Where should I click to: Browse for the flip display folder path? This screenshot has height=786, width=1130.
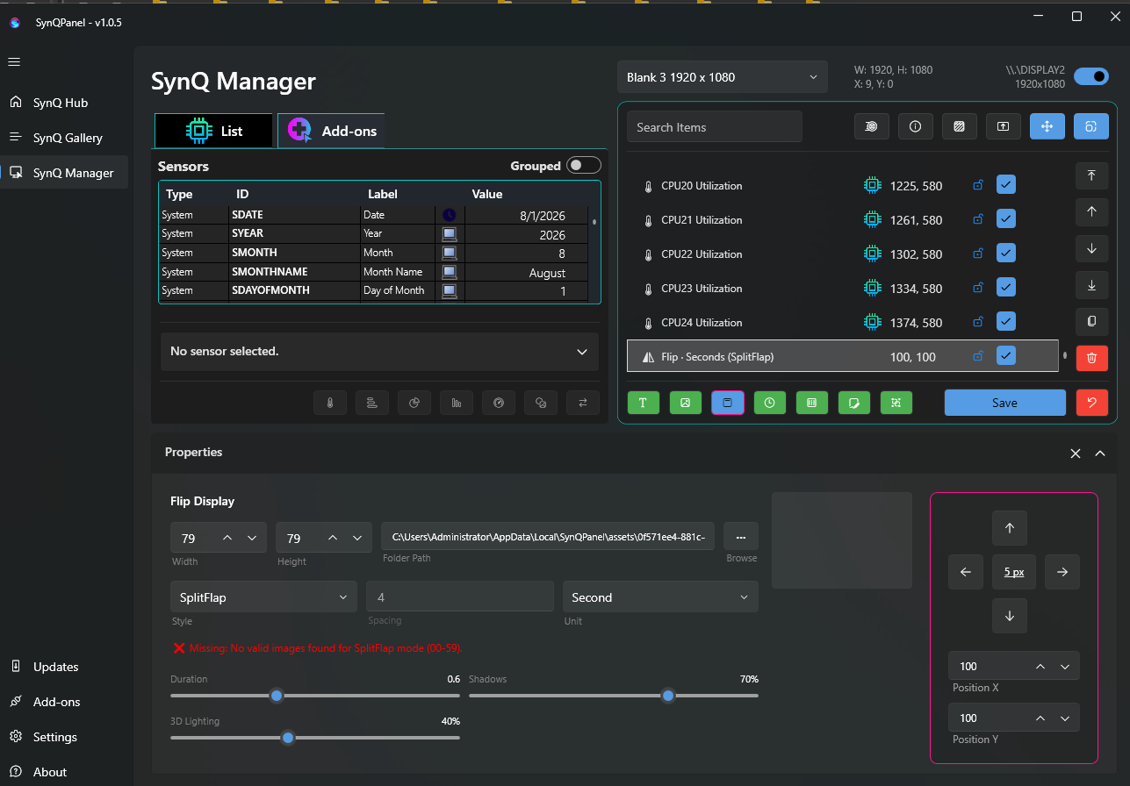[x=741, y=536]
